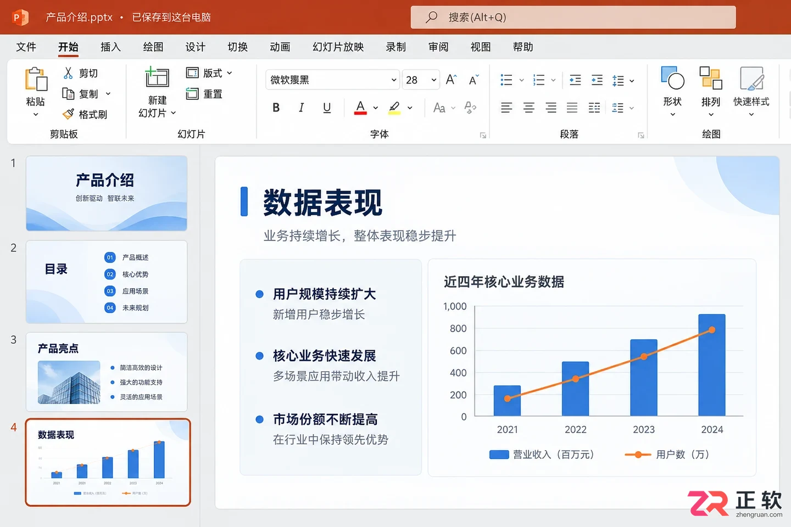This screenshot has width=791, height=527.
Task: Open the View (视图) tab
Action: (480, 47)
